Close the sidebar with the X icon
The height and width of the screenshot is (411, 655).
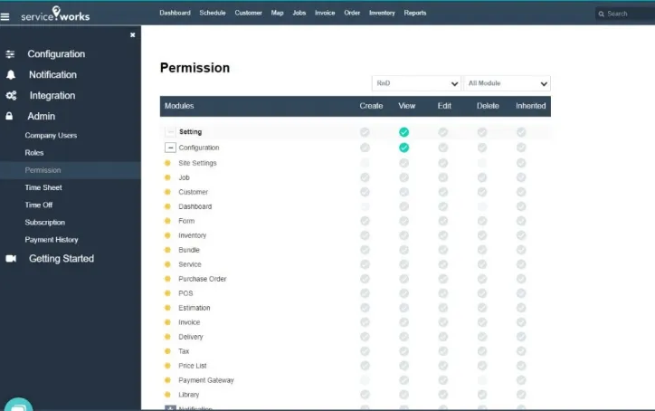click(132, 35)
